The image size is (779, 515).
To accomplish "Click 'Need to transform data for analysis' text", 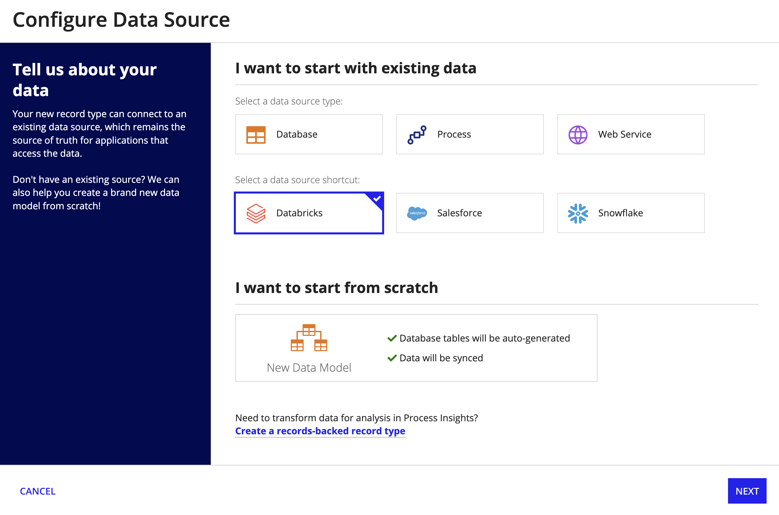I will click(x=356, y=418).
